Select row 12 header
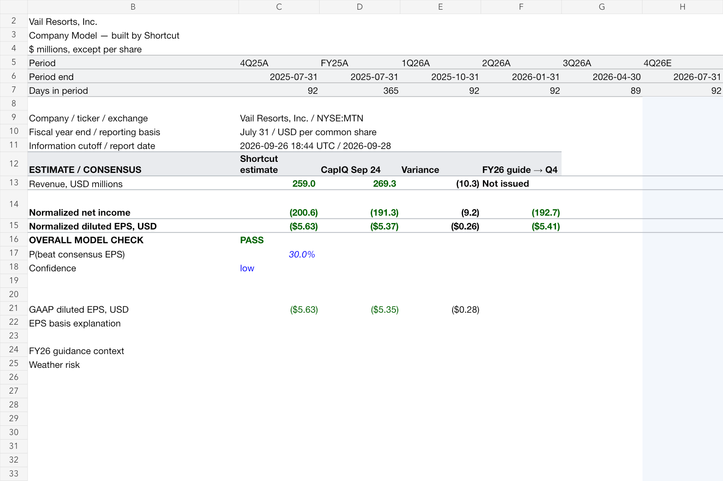 14,164
